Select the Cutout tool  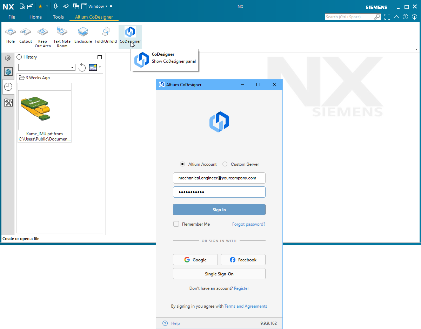(x=25, y=35)
